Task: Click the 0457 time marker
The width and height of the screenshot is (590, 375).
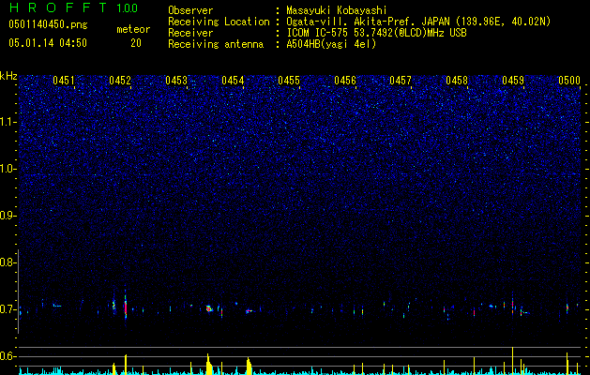Action: 401,81
